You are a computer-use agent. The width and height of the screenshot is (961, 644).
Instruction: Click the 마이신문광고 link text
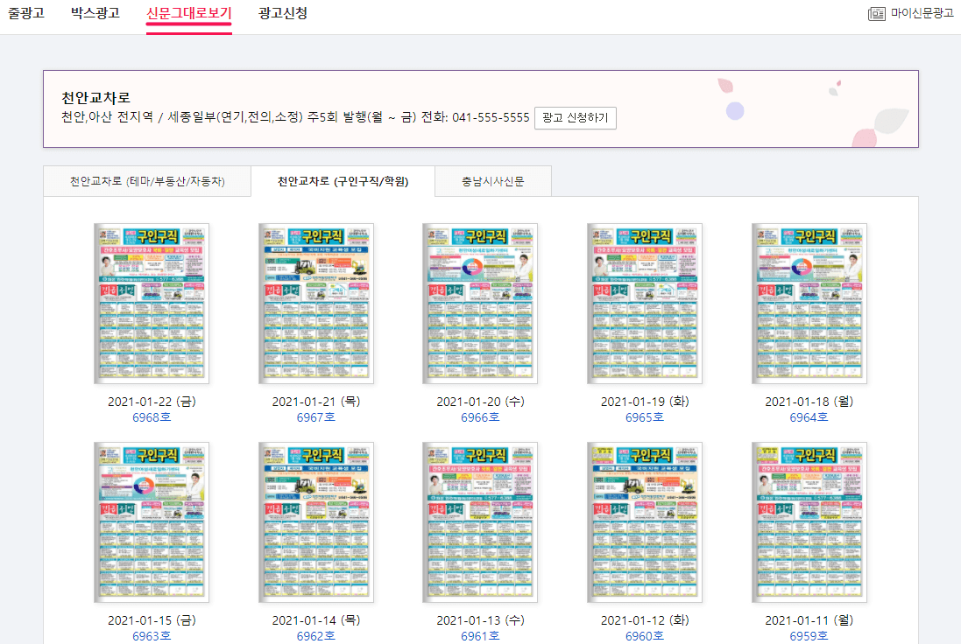(922, 13)
